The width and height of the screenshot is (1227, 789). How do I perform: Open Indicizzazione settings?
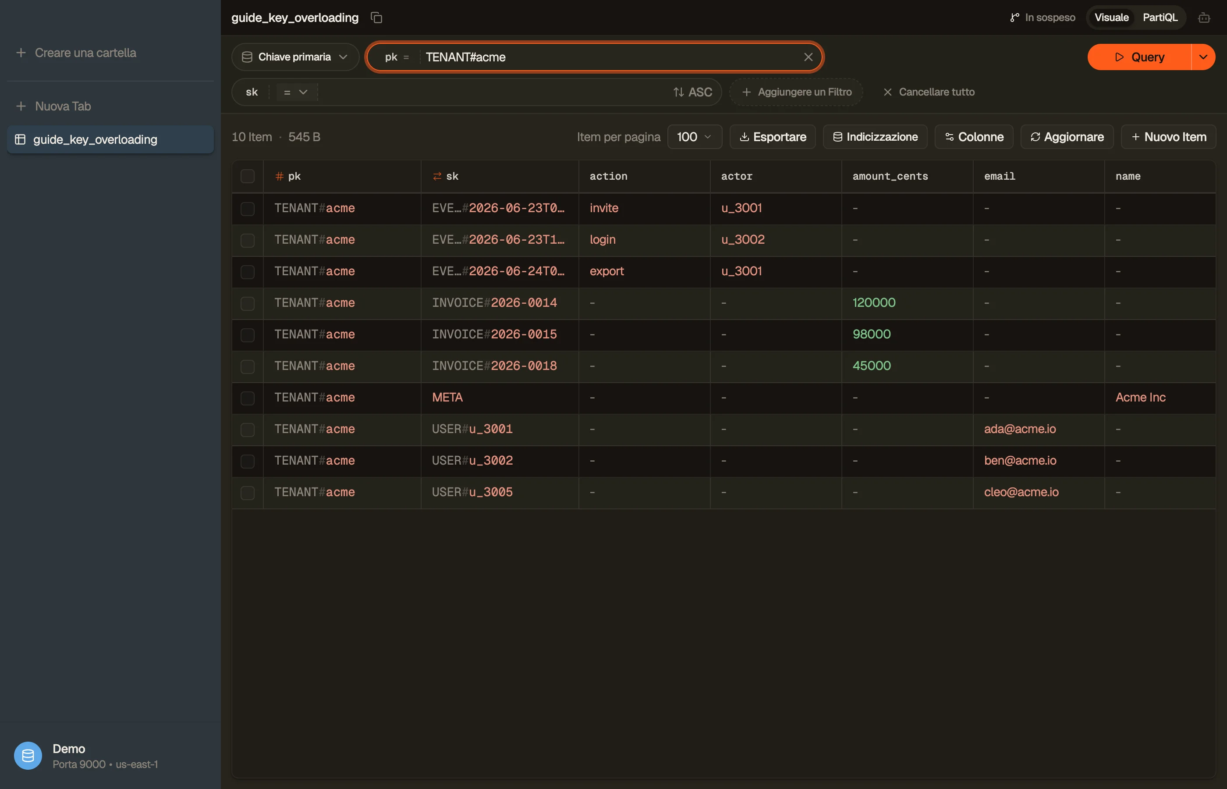pyautogui.click(x=875, y=137)
